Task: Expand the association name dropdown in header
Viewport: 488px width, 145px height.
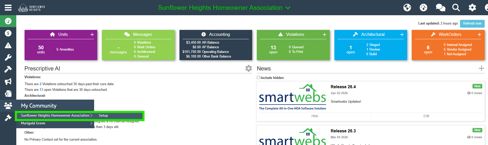Action: click(x=288, y=8)
